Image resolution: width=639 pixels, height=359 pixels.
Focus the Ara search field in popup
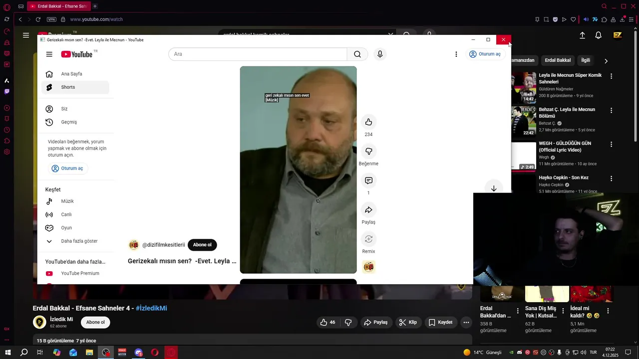[x=258, y=54]
